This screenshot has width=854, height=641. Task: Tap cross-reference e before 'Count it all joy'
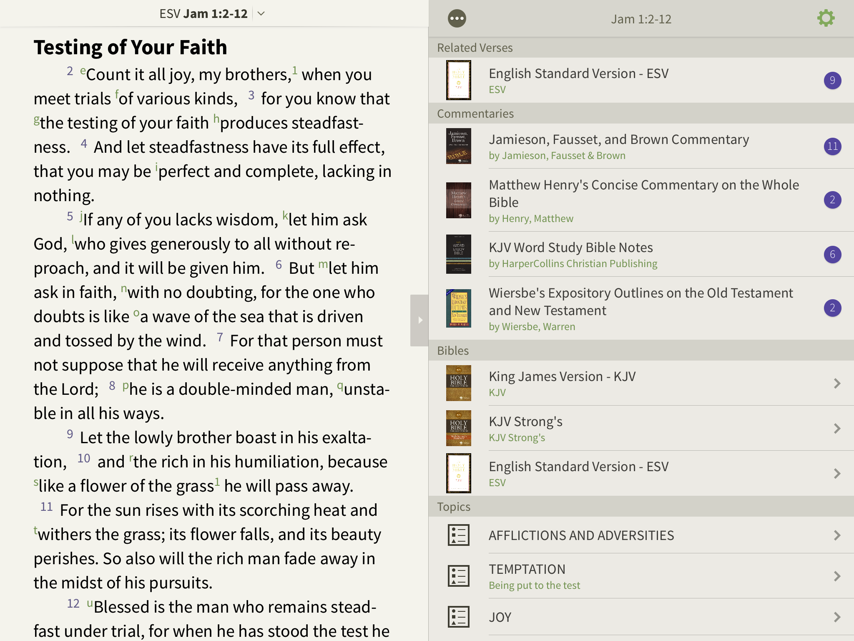(83, 71)
